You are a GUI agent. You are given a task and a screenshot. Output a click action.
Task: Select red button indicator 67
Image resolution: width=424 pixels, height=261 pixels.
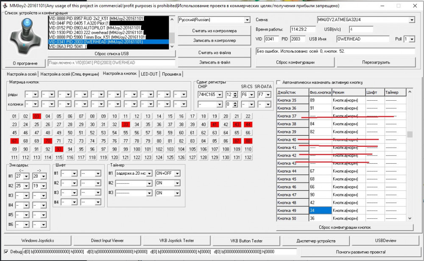coord(14,141)
